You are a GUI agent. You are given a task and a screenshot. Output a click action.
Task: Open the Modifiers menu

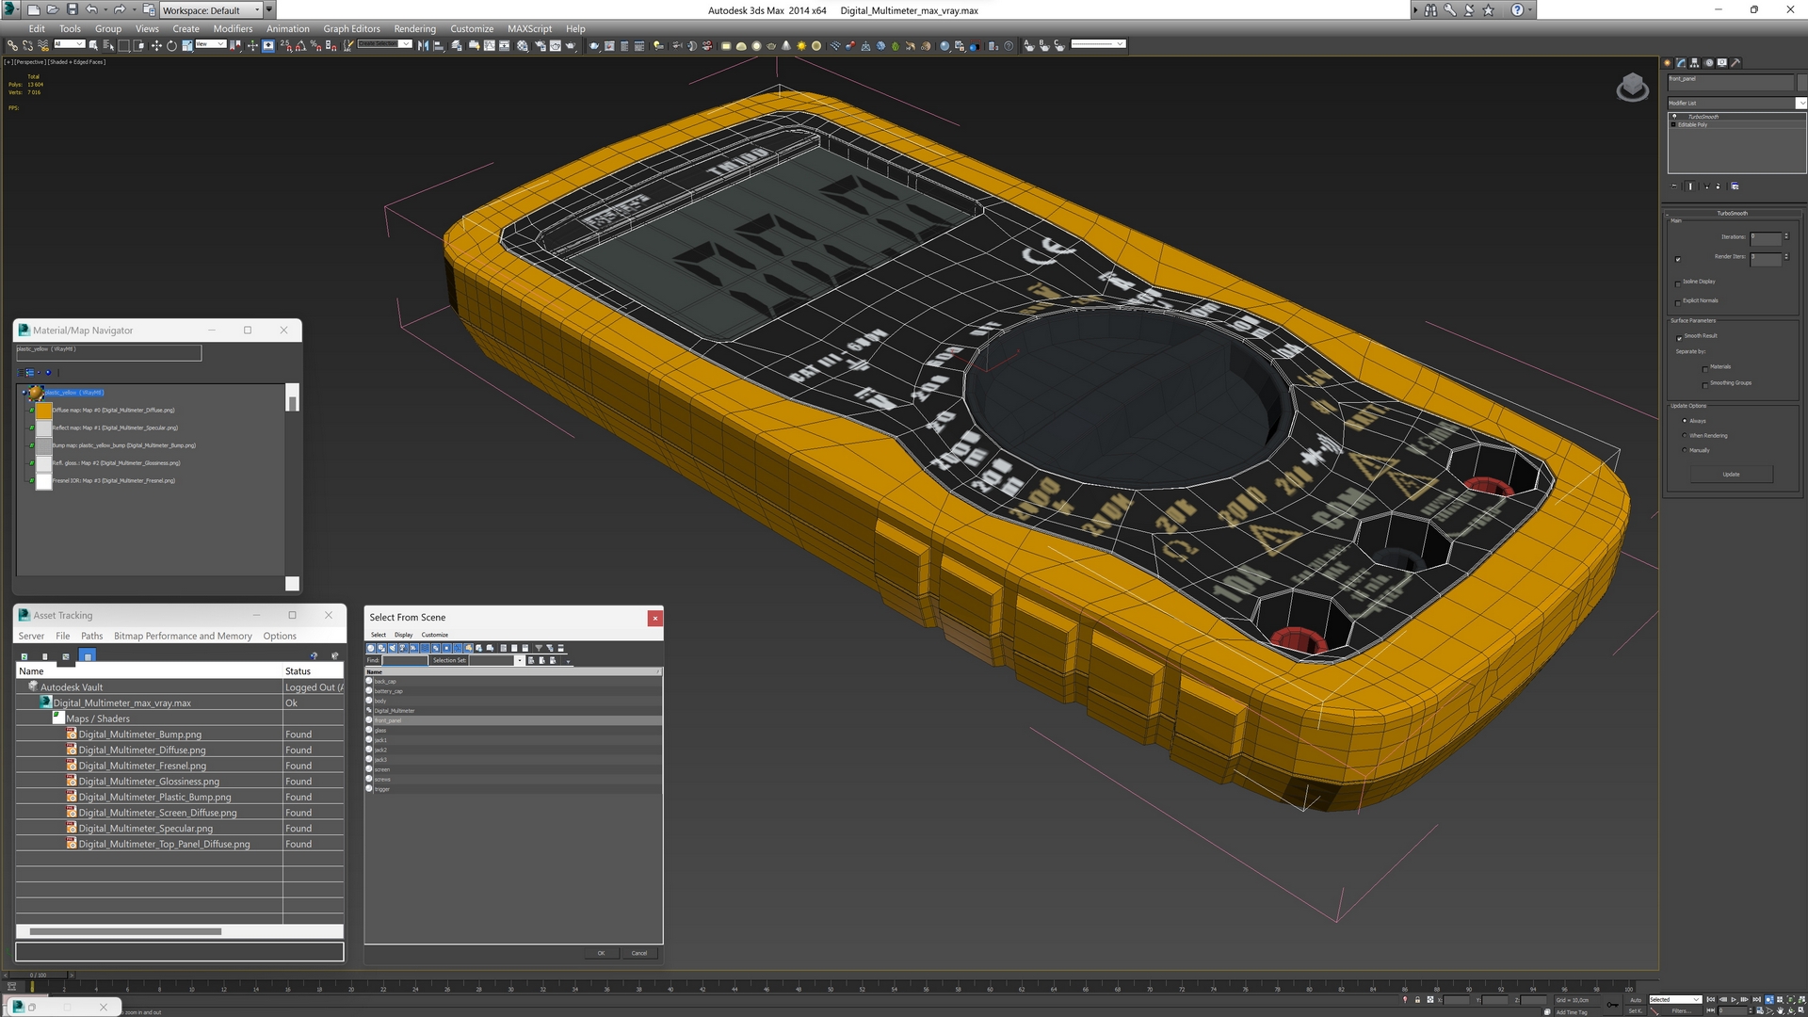[x=233, y=28]
